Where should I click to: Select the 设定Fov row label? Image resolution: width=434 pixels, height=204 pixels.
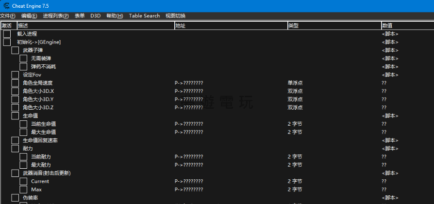click(x=32, y=75)
